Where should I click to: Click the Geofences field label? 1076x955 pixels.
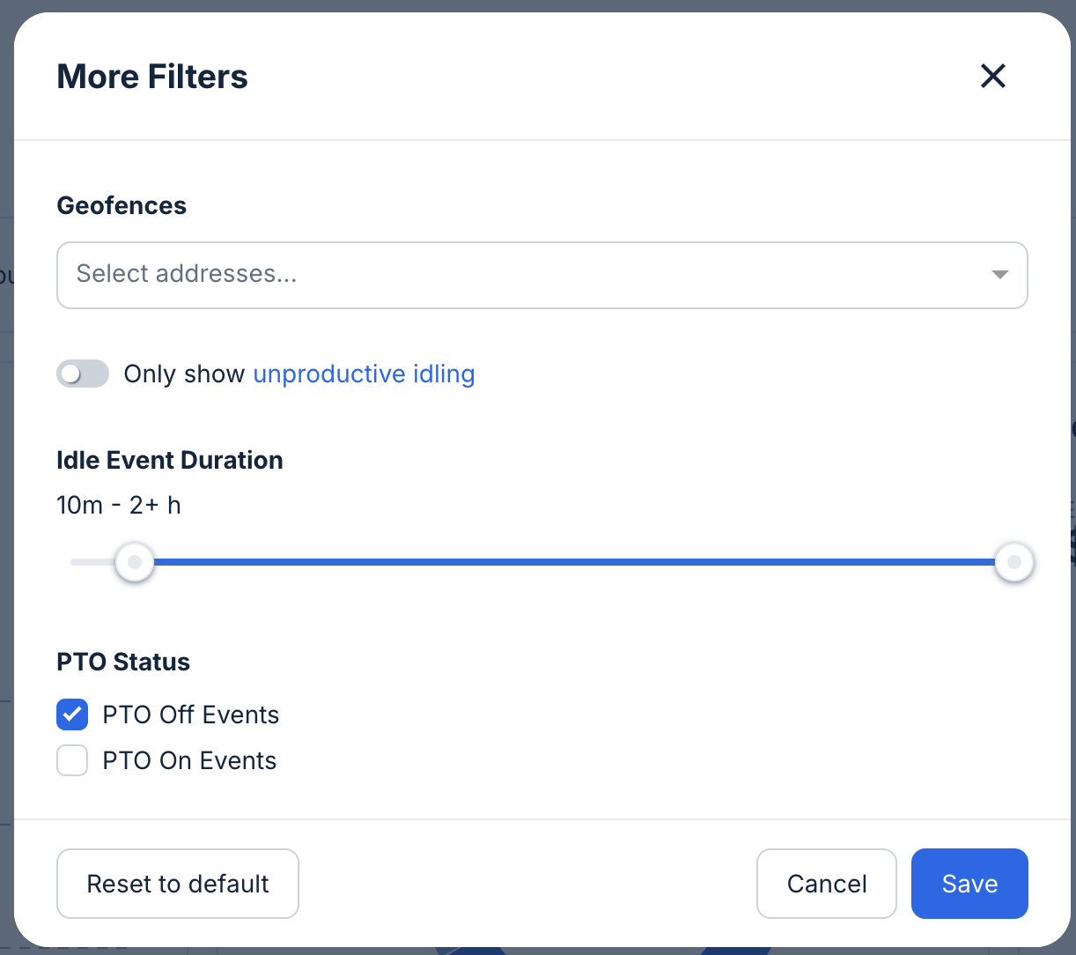(x=122, y=206)
